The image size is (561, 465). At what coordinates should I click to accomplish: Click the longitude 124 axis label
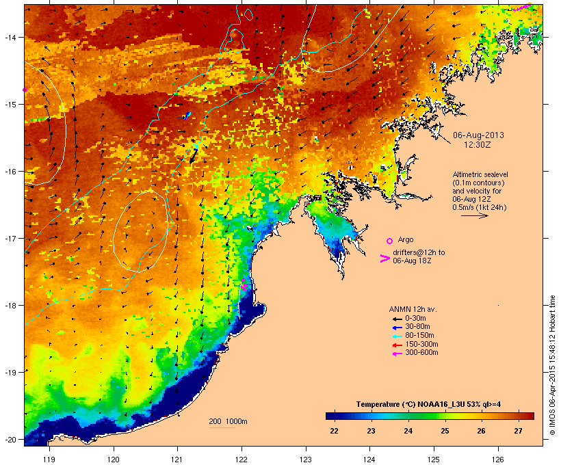point(369,460)
